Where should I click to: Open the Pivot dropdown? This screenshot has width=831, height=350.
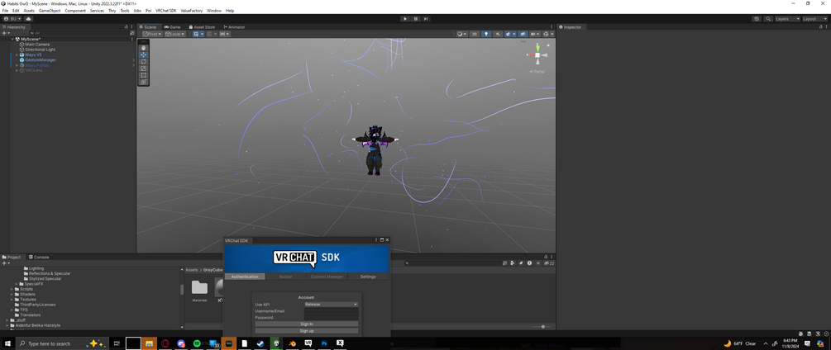tap(153, 34)
